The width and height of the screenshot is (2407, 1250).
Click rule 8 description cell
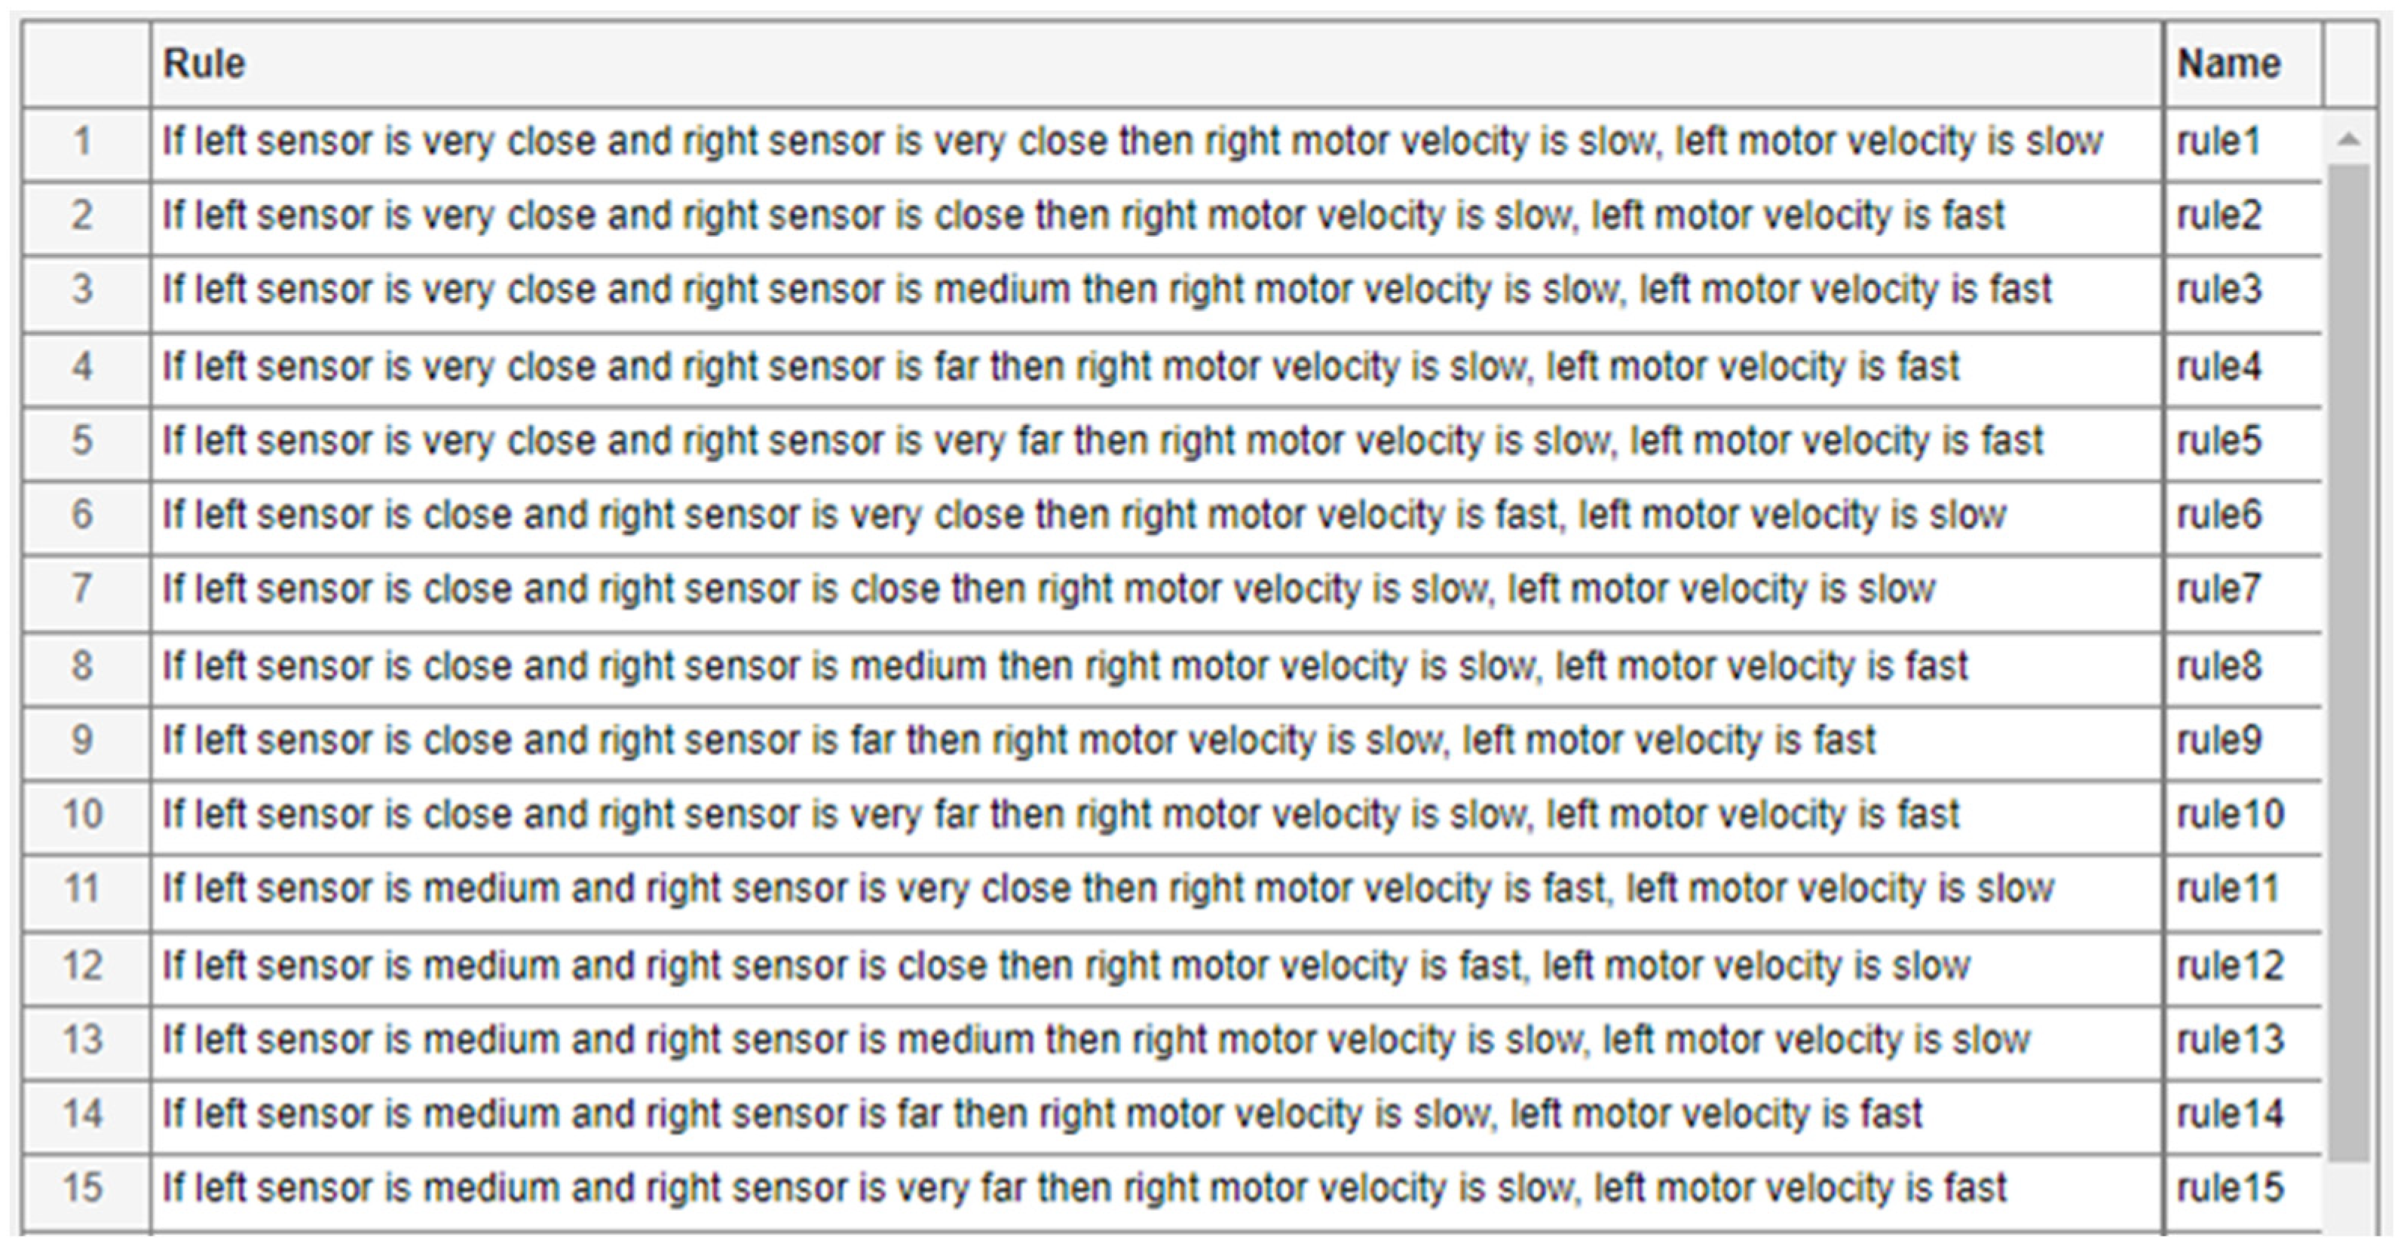pos(1065,667)
